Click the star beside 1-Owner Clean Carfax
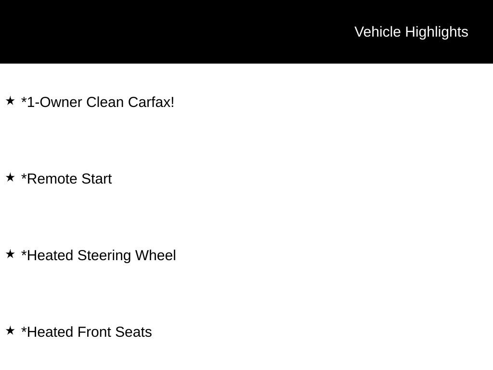Viewport: 493px width, 370px height. [x=10, y=101]
